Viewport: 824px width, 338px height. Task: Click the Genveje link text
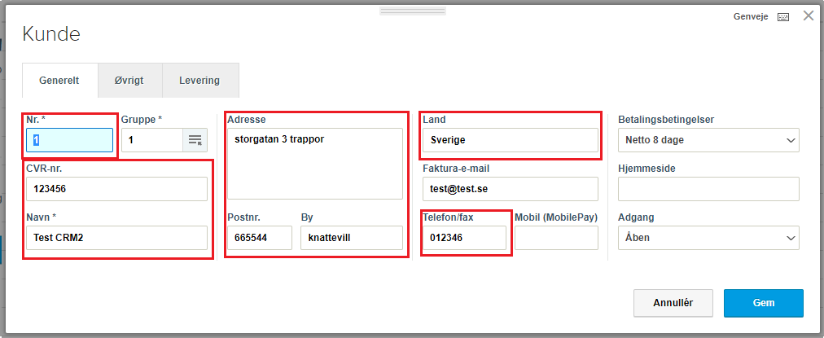(x=751, y=16)
